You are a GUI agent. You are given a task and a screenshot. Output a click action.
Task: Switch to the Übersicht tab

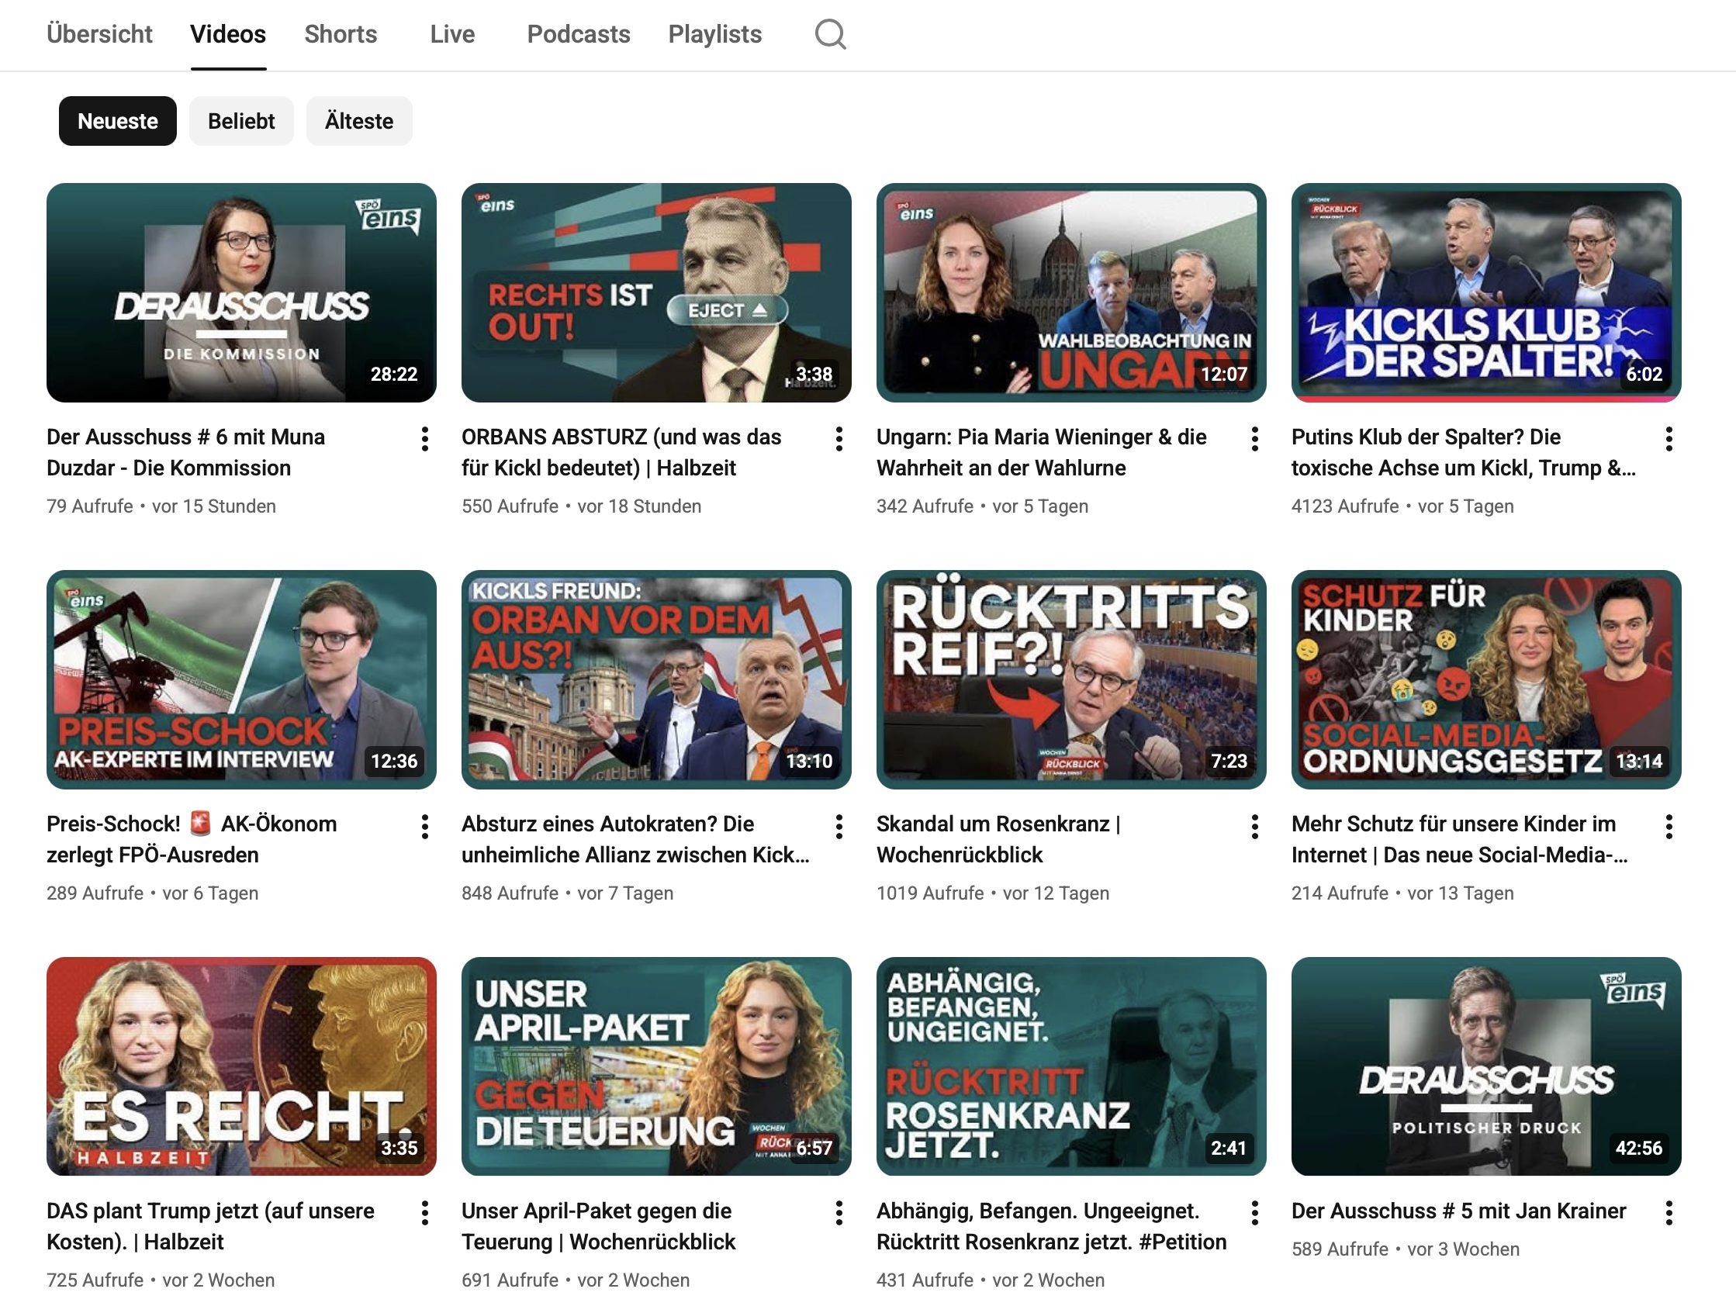point(99,35)
